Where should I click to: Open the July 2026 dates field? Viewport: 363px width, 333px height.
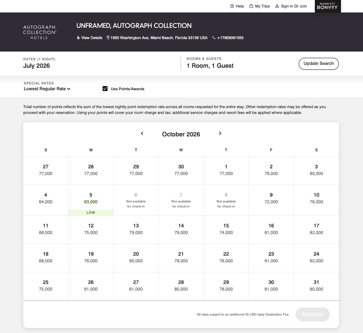[x=37, y=66]
